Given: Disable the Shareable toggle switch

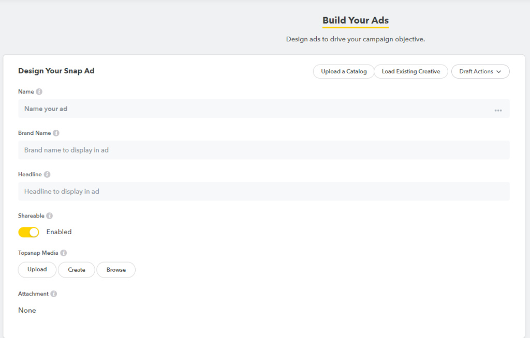Looking at the screenshot, I should 29,233.
